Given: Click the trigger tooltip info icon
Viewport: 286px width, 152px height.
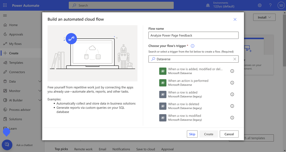Looking at the screenshot, I should pyautogui.click(x=192, y=46).
